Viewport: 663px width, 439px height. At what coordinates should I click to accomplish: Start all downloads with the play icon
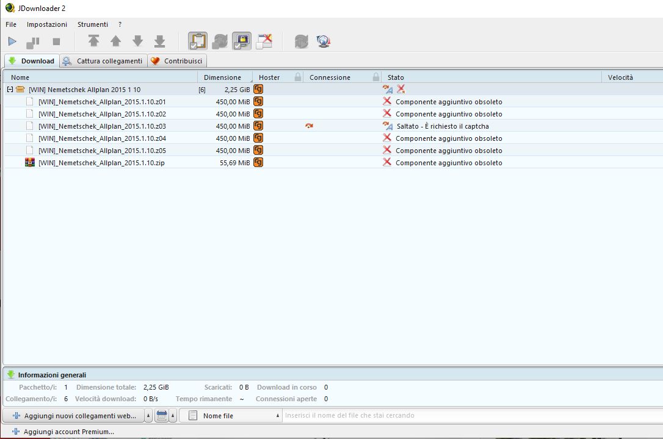click(12, 41)
